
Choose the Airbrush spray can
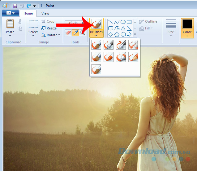[x=133, y=45]
